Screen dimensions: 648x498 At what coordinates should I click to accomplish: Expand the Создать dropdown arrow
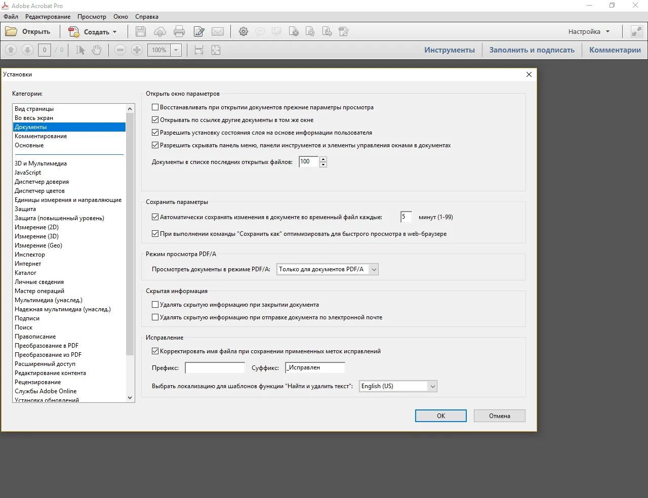[x=115, y=32]
